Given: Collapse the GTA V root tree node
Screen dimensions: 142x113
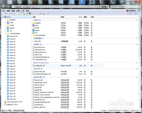Looking at the screenshot, I should (x=3, y=17).
